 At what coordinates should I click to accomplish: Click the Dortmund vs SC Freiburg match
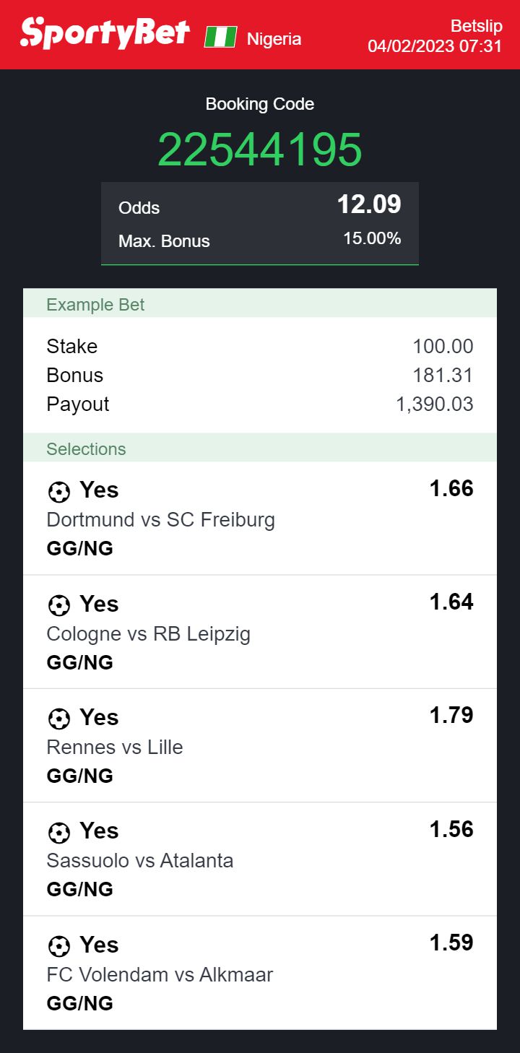point(160,520)
